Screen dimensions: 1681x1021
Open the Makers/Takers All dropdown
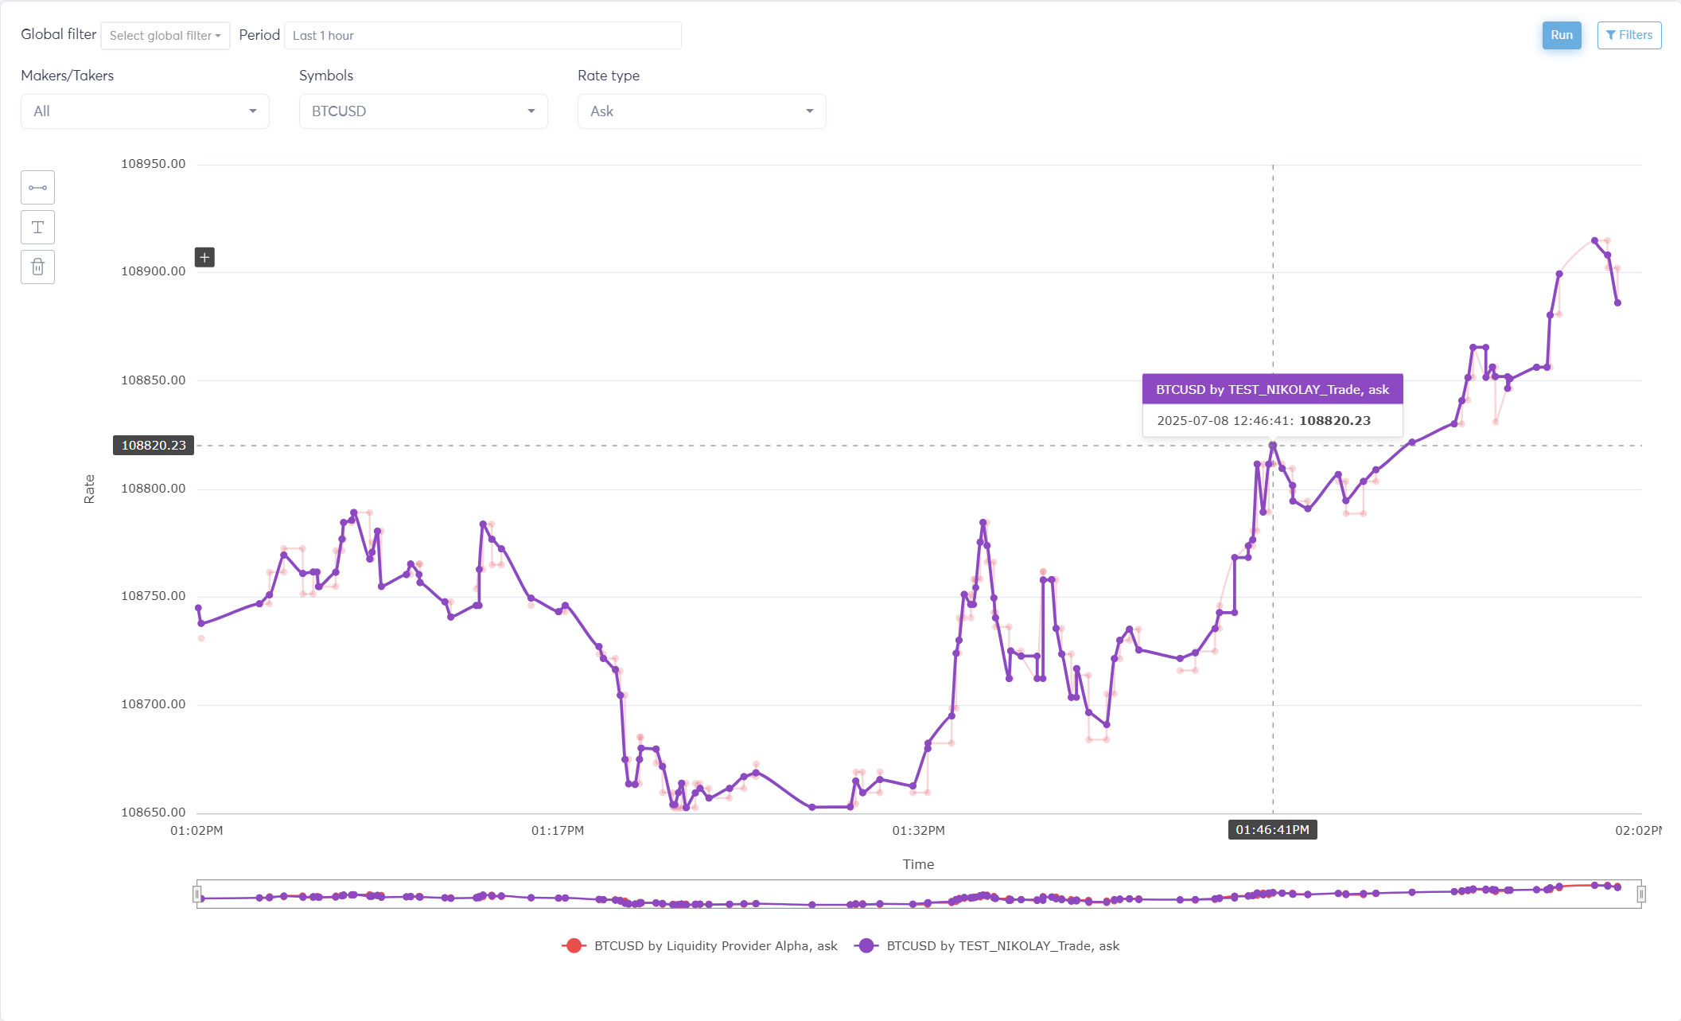145,111
